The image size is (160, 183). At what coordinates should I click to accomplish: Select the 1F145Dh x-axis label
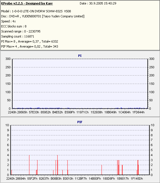[137, 179]
